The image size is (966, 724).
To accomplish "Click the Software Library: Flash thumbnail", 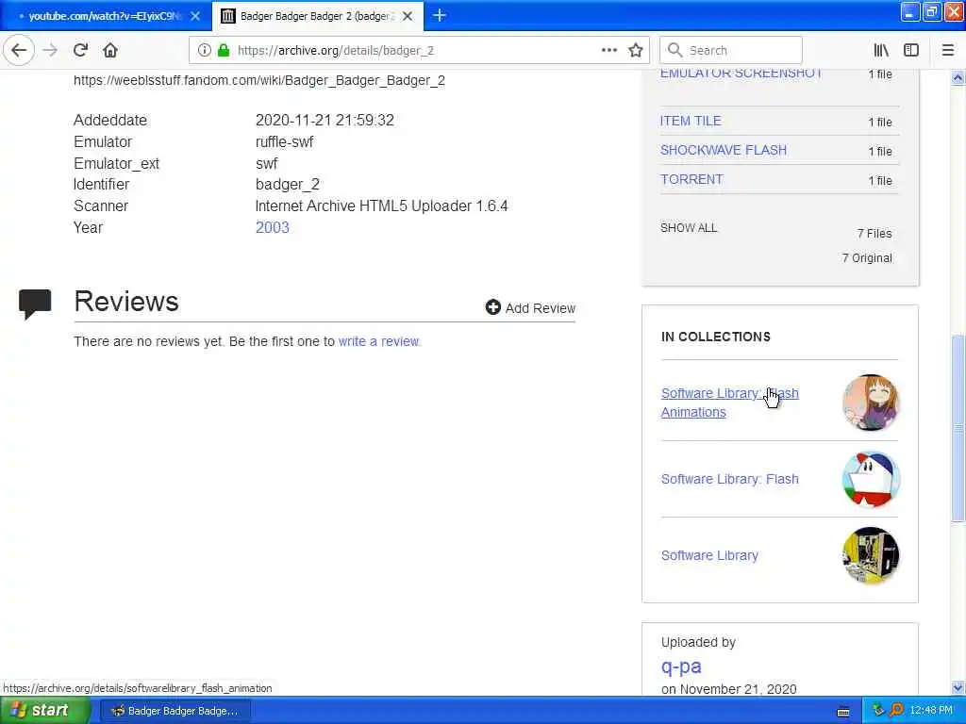I will pos(871,479).
